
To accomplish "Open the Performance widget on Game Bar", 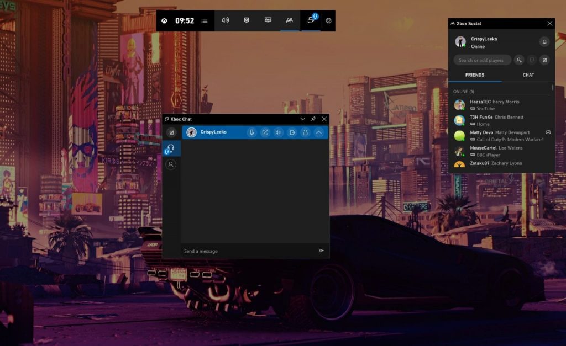I will 268,20.
